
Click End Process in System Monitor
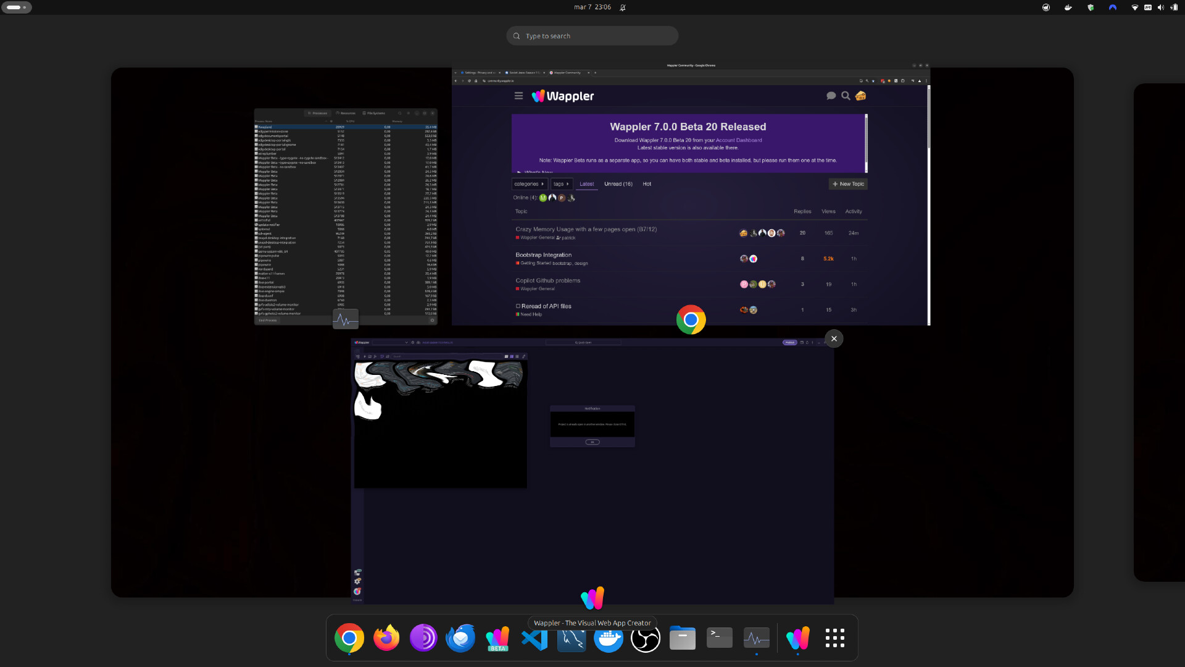tap(268, 321)
